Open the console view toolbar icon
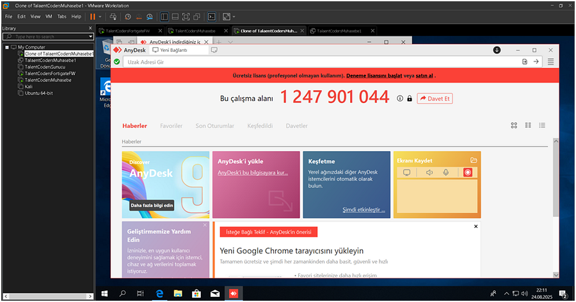Screen dimensions: 576x302 (x=212, y=17)
